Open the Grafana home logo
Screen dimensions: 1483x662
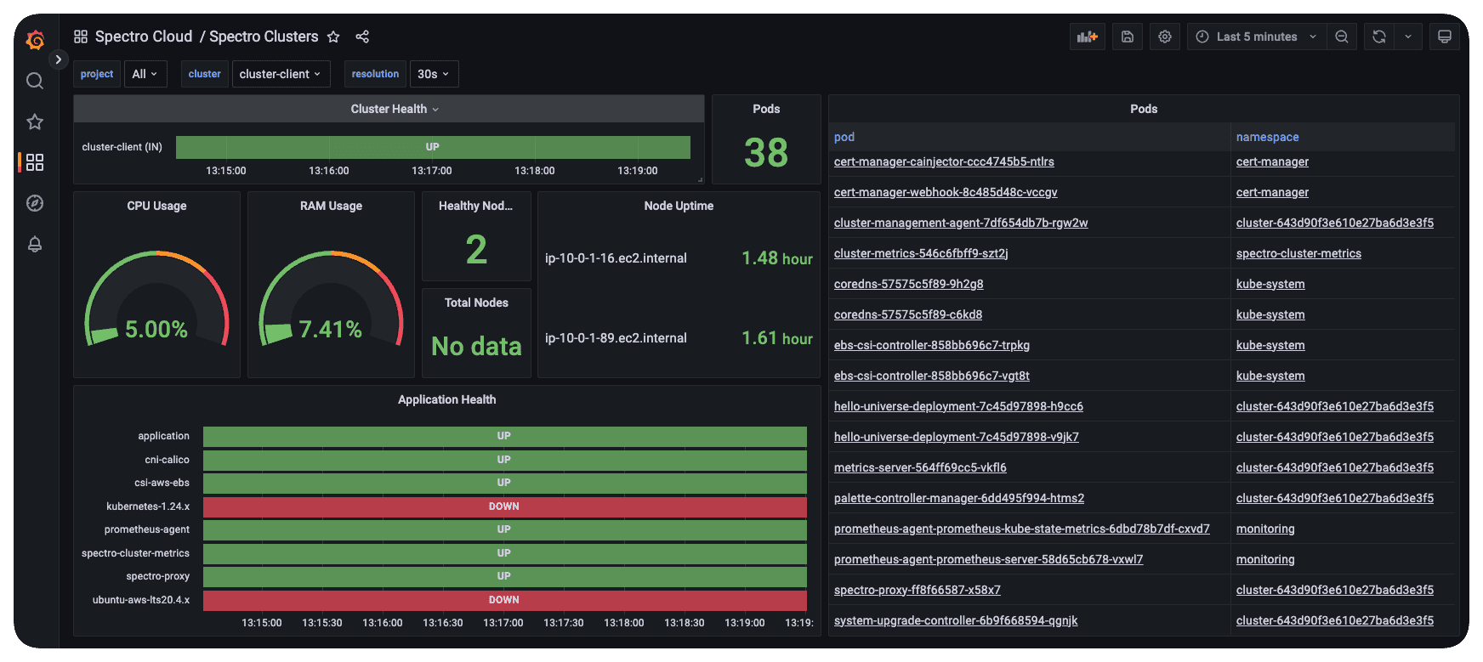(x=35, y=39)
